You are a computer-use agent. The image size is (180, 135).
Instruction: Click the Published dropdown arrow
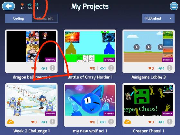[170, 19]
